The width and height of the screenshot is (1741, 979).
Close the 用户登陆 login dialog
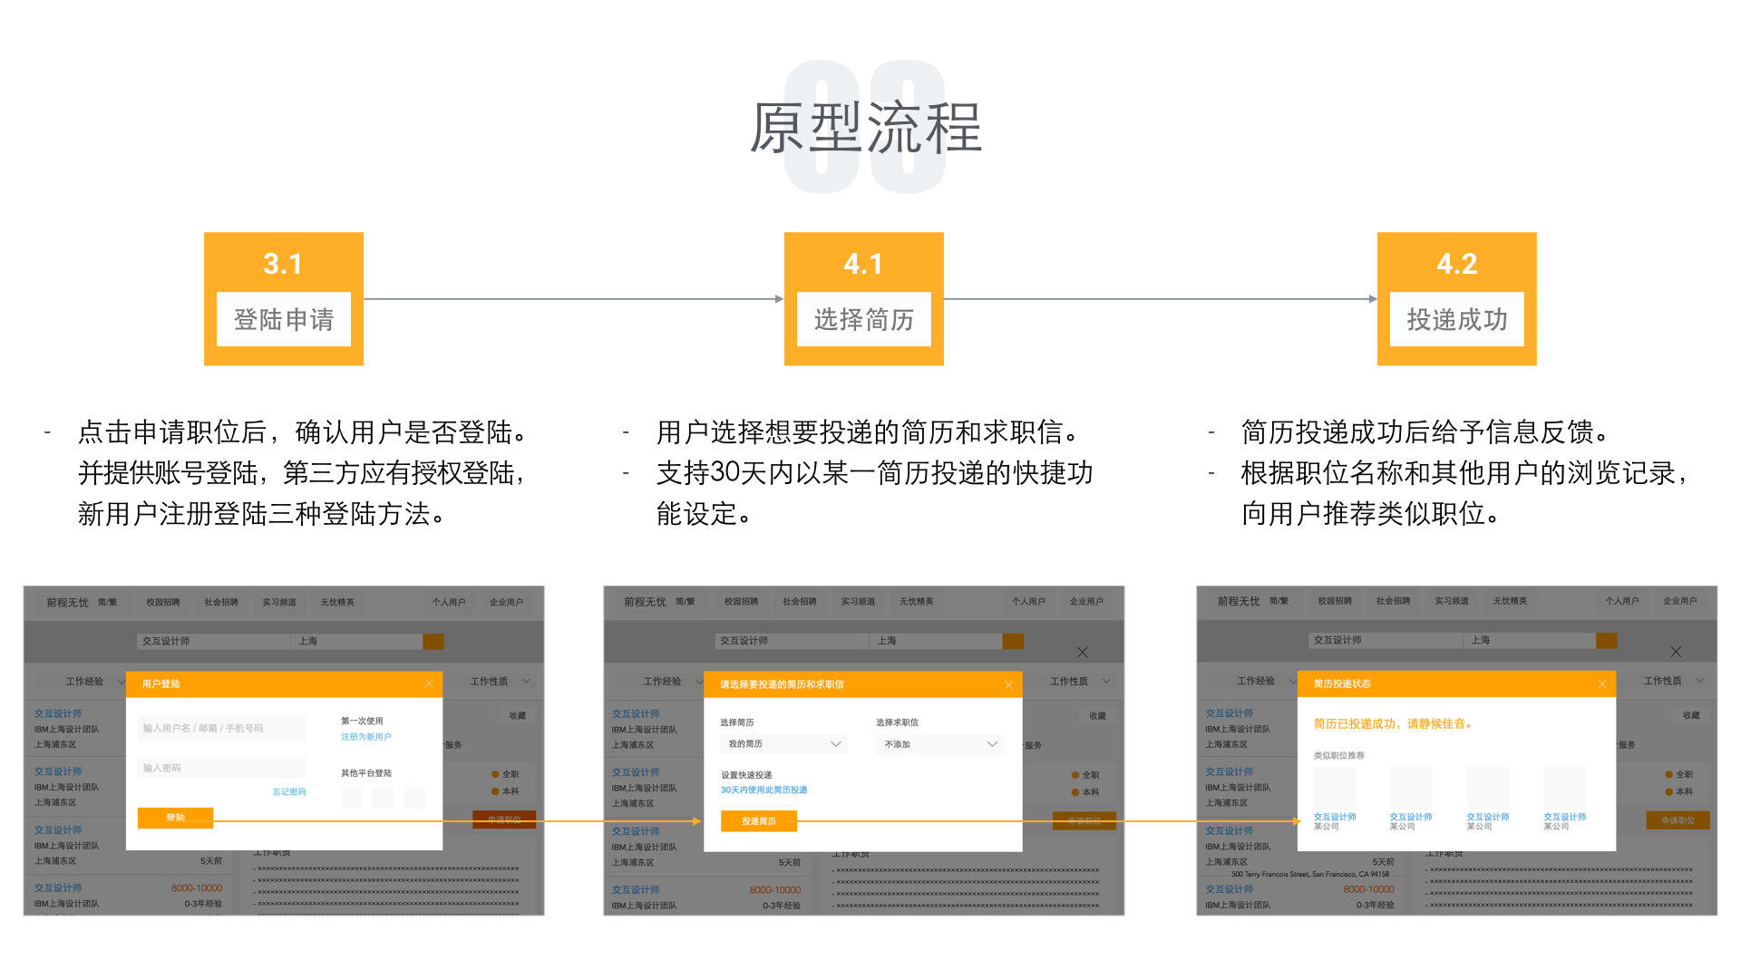click(429, 683)
